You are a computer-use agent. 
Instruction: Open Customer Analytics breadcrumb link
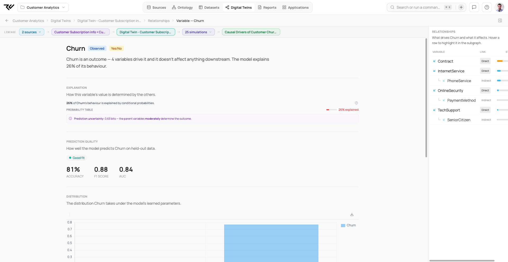28,21
